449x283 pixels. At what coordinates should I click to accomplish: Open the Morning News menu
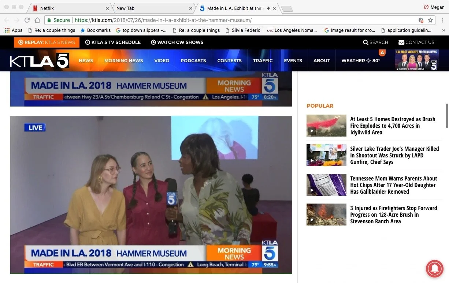point(123,61)
